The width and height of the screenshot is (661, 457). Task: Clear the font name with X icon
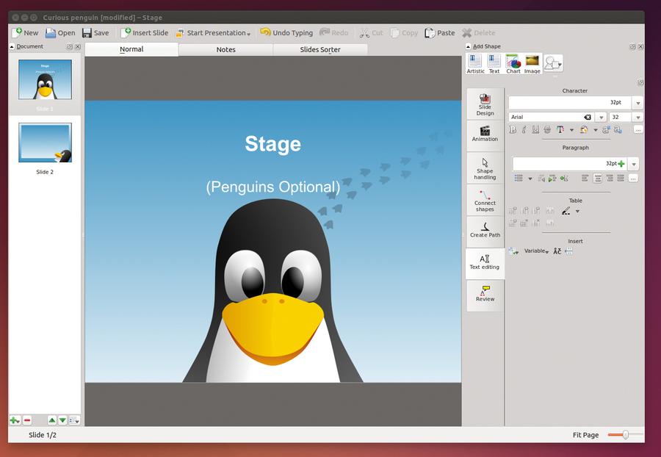pos(588,118)
